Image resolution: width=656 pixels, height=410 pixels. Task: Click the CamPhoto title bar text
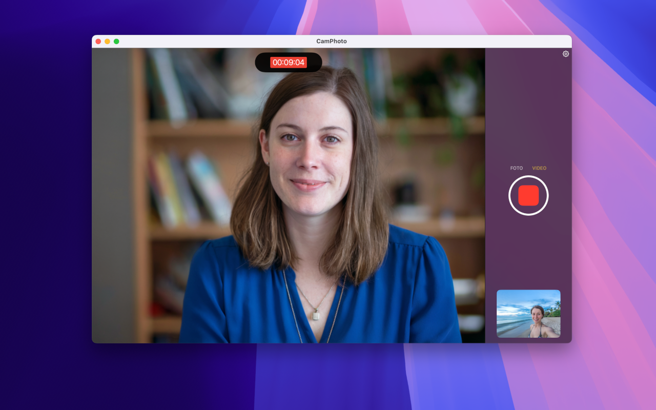(x=332, y=42)
